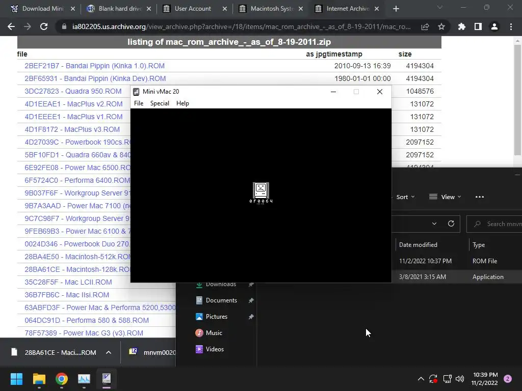Image resolution: width=522 pixels, height=391 pixels.
Task: Click the Chrome back arrow
Action: click(11, 26)
